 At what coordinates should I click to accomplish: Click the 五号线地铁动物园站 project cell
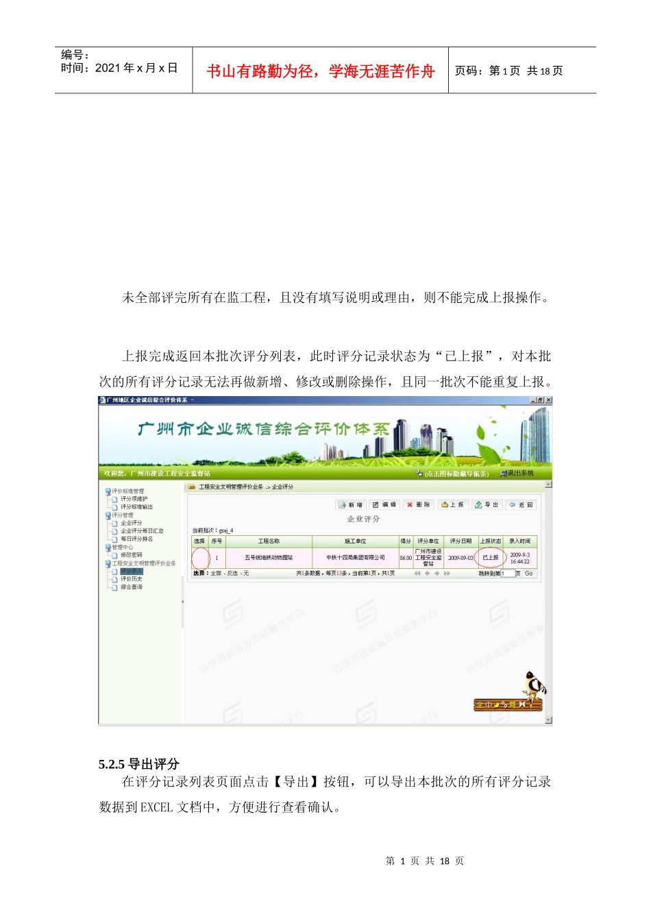pyautogui.click(x=269, y=558)
